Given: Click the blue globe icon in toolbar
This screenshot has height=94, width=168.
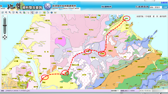Looking at the screenshot, I should click(51, 13).
